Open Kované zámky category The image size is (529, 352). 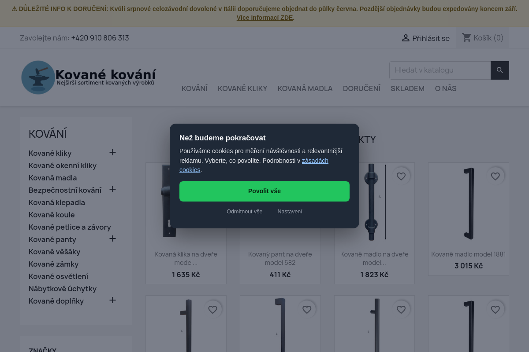point(54,264)
